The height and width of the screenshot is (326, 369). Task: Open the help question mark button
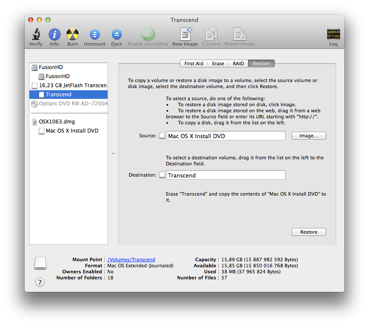[x=40, y=282]
